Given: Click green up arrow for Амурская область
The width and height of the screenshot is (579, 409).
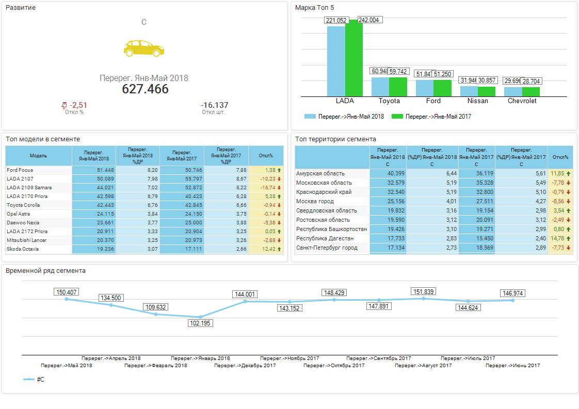Looking at the screenshot, I should tap(568, 174).
